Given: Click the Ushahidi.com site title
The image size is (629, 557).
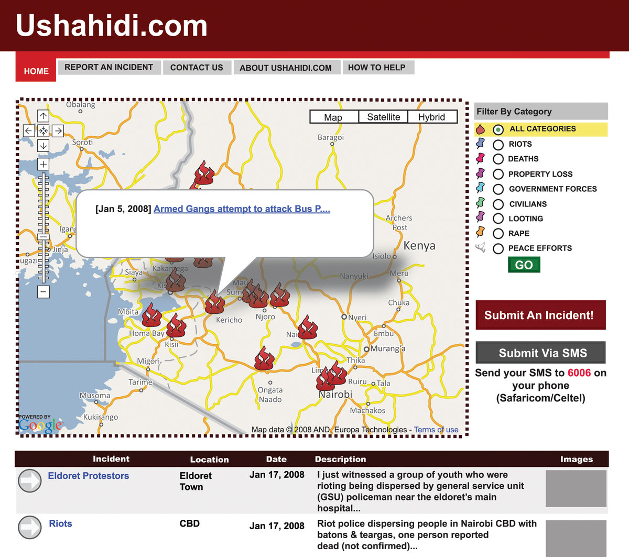Looking at the screenshot, I should (112, 25).
